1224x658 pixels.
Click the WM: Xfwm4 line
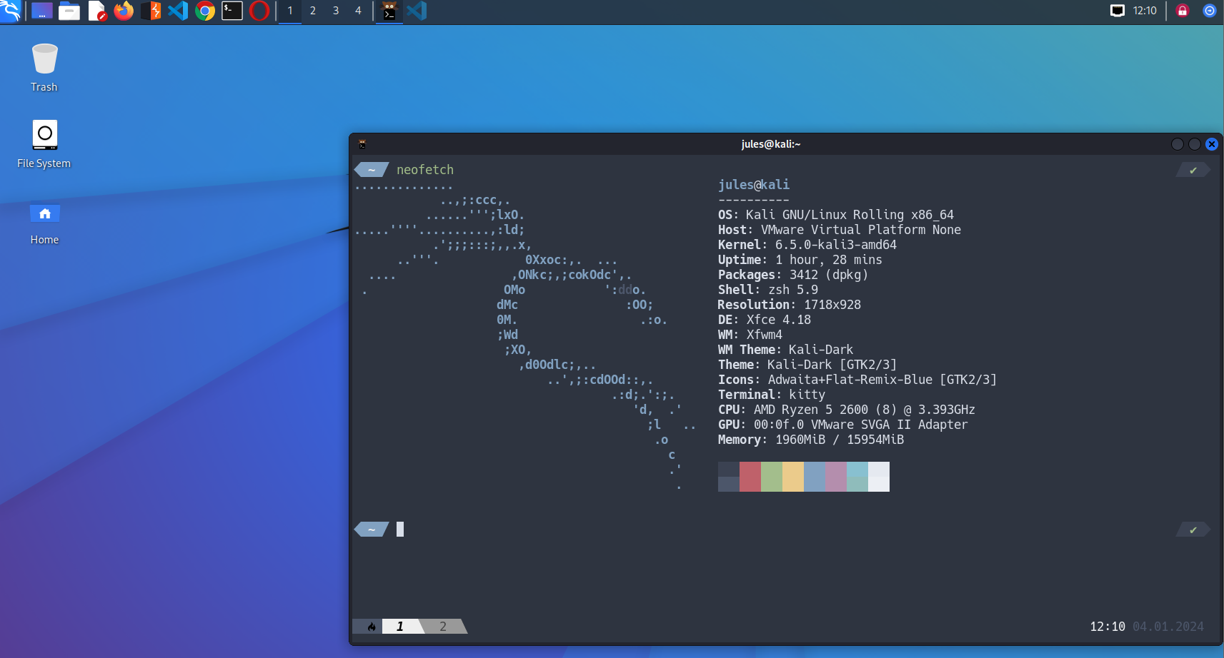(750, 335)
